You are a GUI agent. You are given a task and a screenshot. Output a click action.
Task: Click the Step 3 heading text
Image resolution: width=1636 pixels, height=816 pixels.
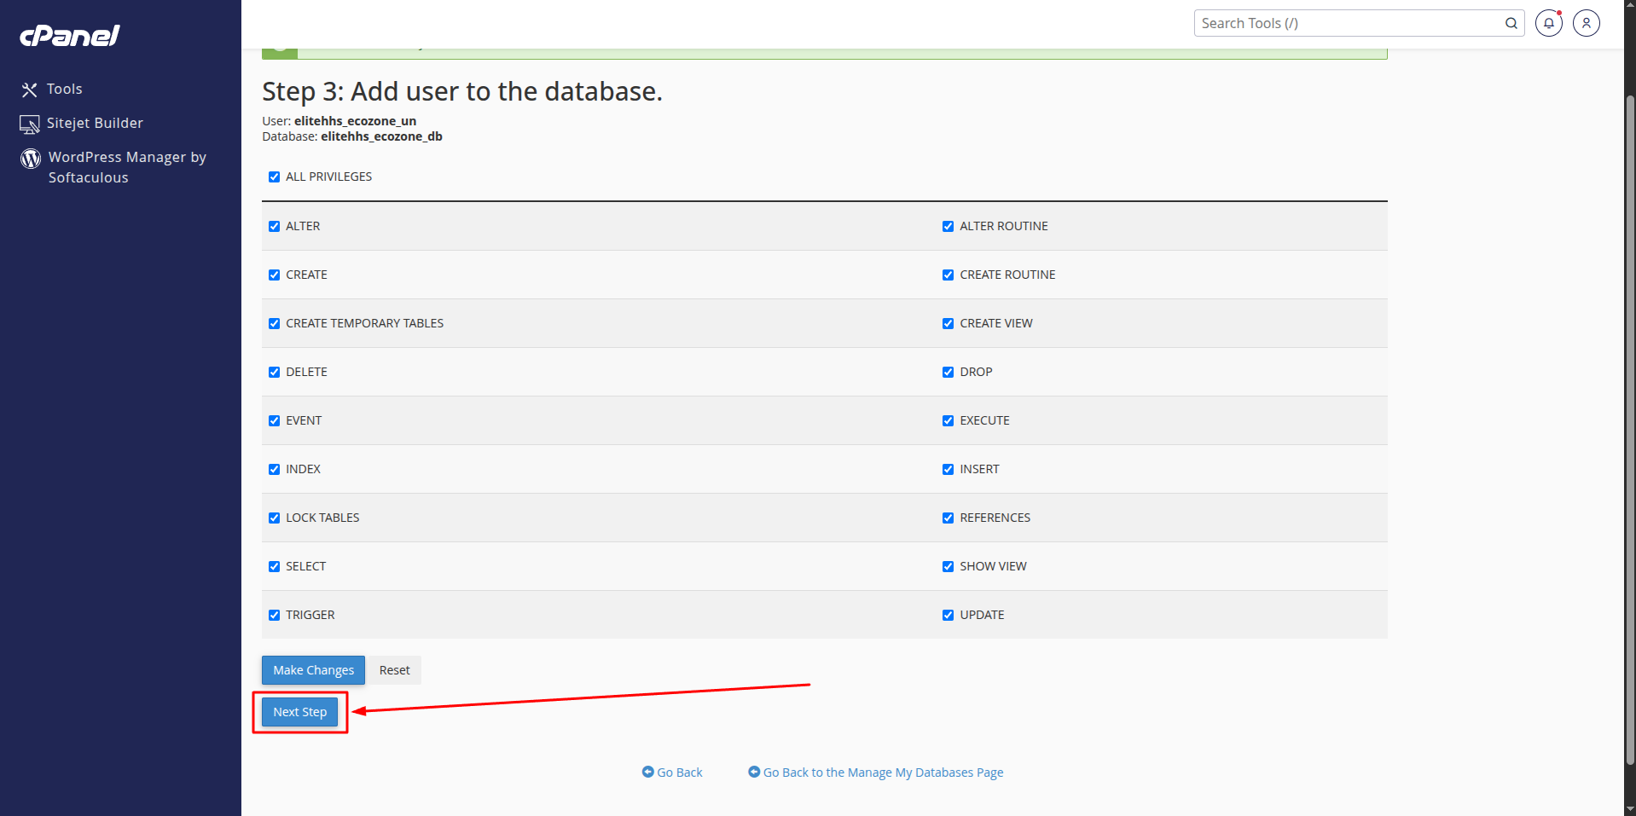point(462,91)
